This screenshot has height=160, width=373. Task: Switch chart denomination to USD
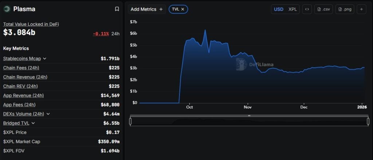click(x=279, y=9)
